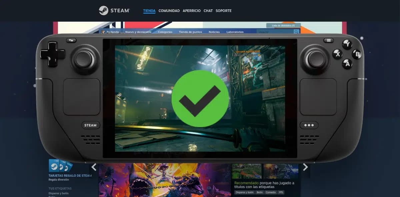Image resolution: width=400 pixels, height=197 pixels.
Task: Open the Noticias tab
Action: 214,32
